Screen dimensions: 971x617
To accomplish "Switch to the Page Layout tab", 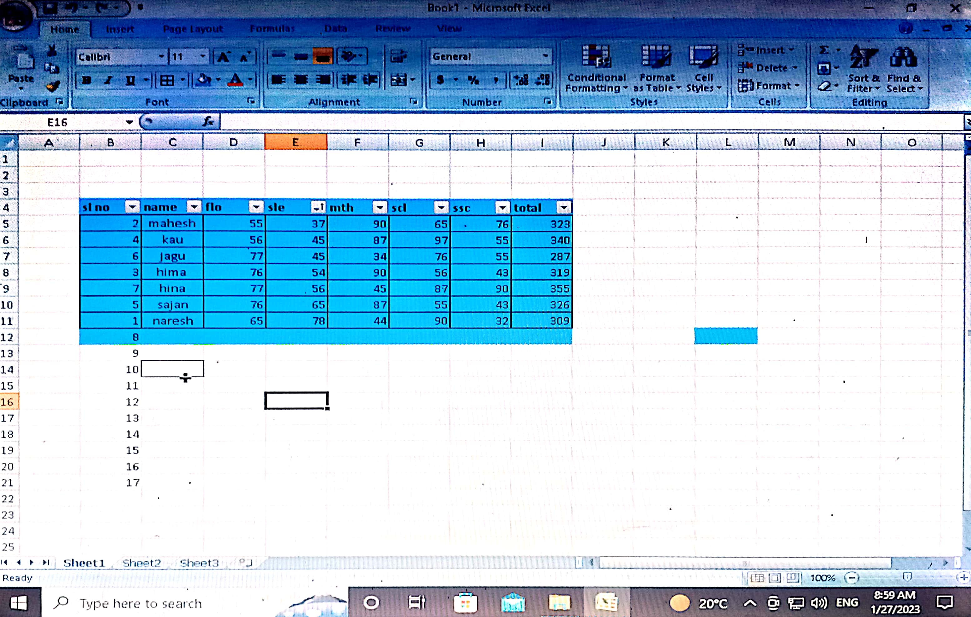I will [x=193, y=29].
